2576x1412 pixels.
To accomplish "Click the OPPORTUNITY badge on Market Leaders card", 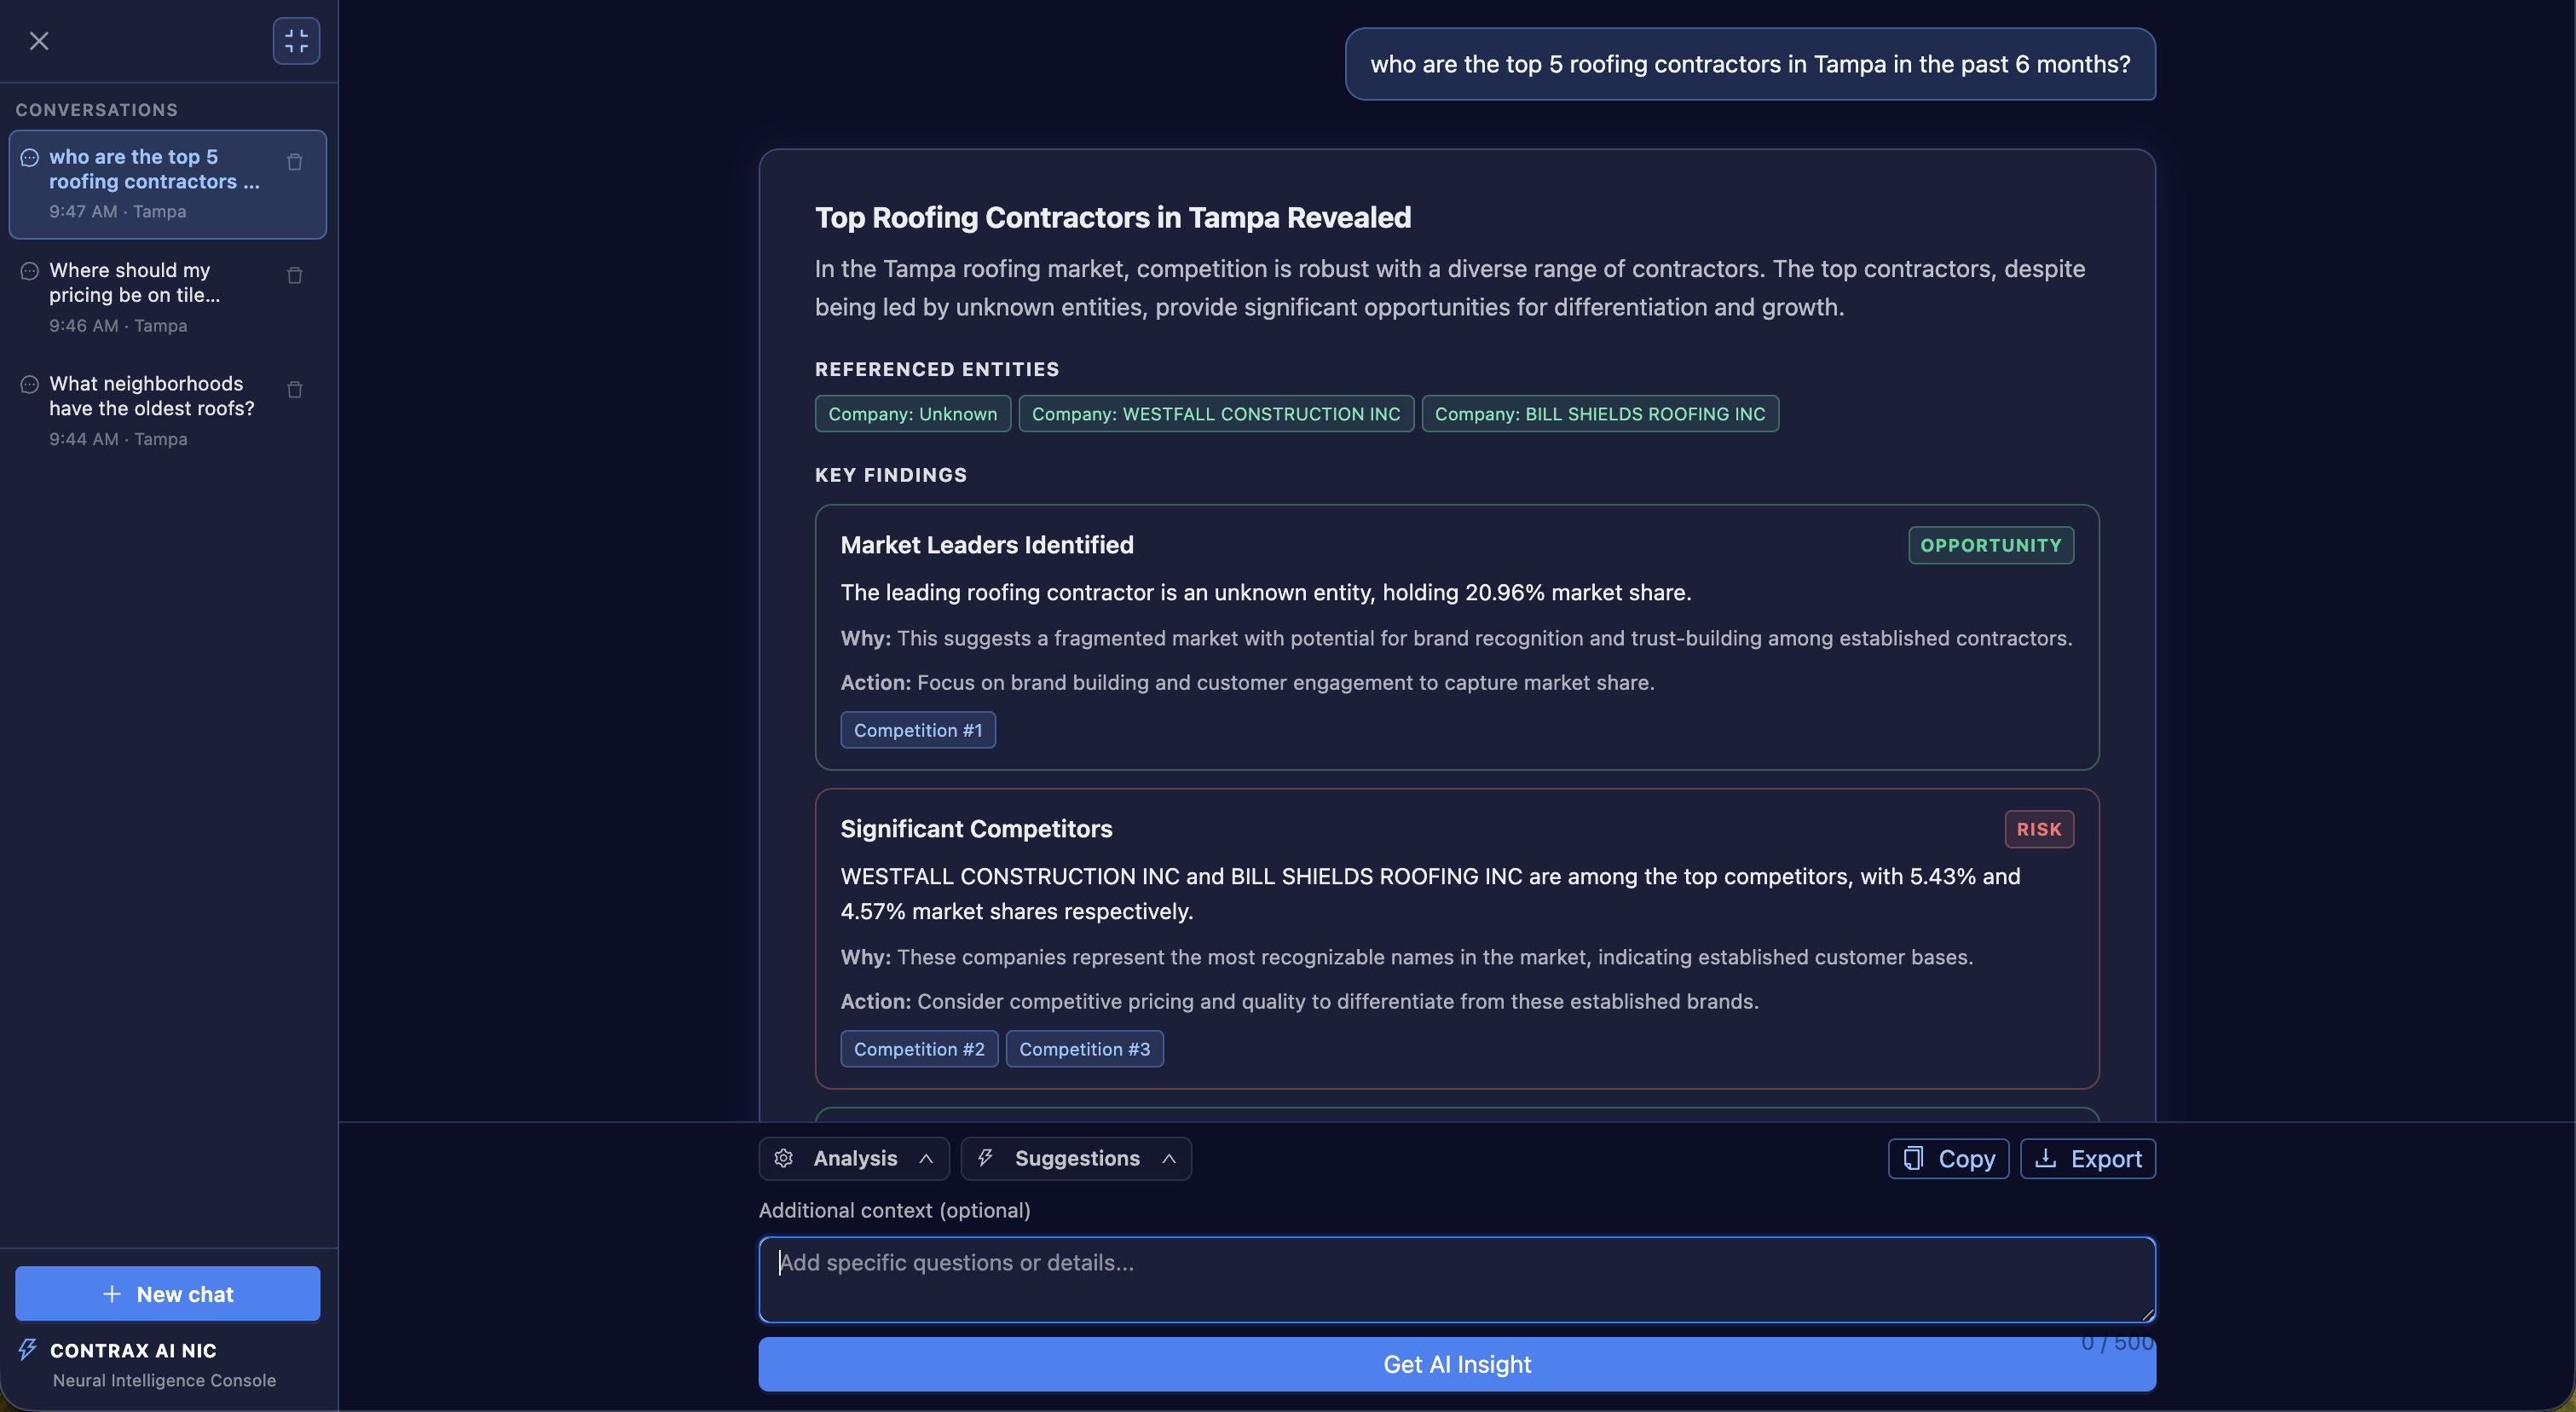I will [1990, 545].
